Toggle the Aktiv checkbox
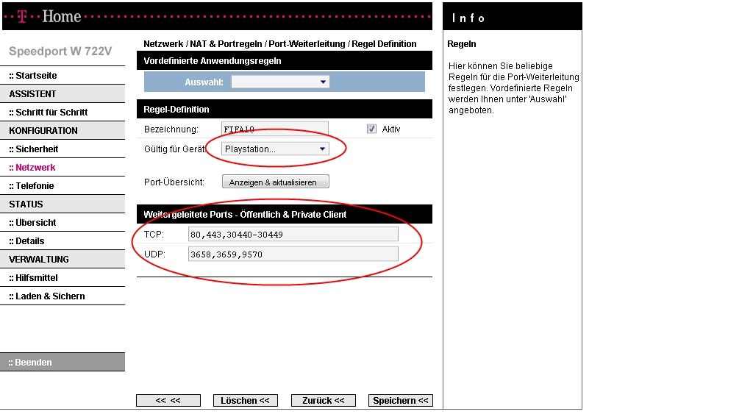 click(x=371, y=129)
